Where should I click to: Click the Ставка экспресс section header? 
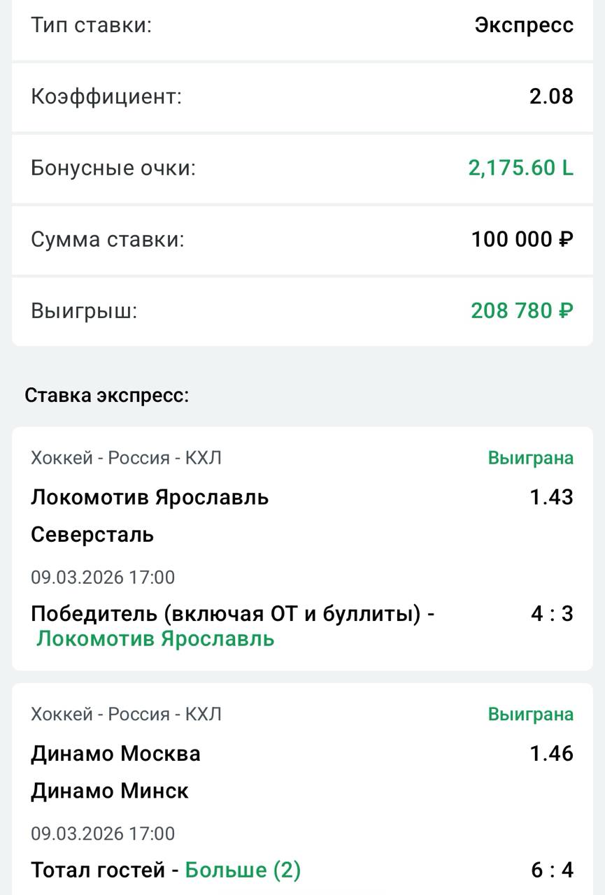(107, 396)
